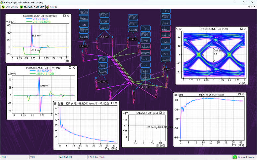The height and width of the screenshot is (160, 257).
Task: Click the RL icon above J5.1-J7.1
Action: pyautogui.click(x=104, y=15)
